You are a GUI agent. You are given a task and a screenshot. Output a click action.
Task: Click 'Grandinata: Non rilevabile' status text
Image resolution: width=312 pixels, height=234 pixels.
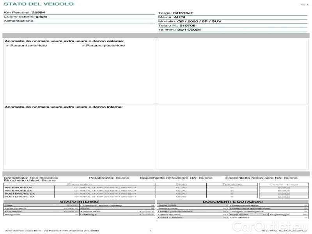pyautogui.click(x=31, y=178)
